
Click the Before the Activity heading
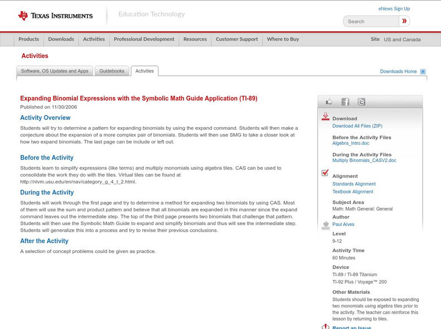click(x=47, y=157)
